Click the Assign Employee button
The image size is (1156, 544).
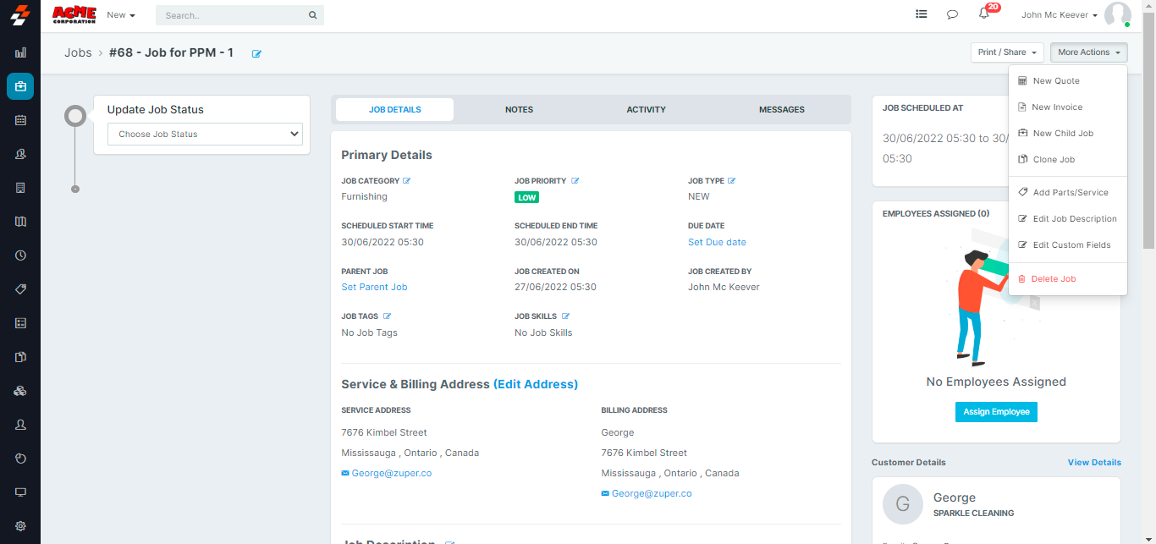[x=996, y=412]
